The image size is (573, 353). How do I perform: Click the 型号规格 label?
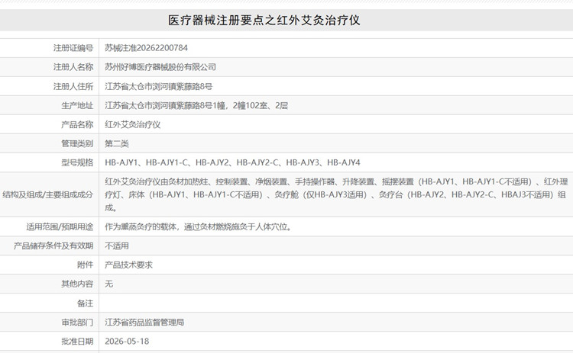[77, 162]
